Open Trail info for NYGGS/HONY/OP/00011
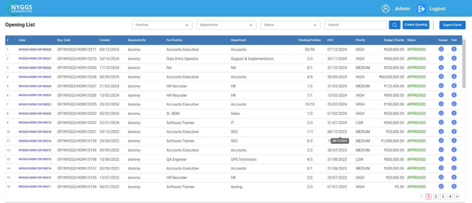 (x=454, y=186)
